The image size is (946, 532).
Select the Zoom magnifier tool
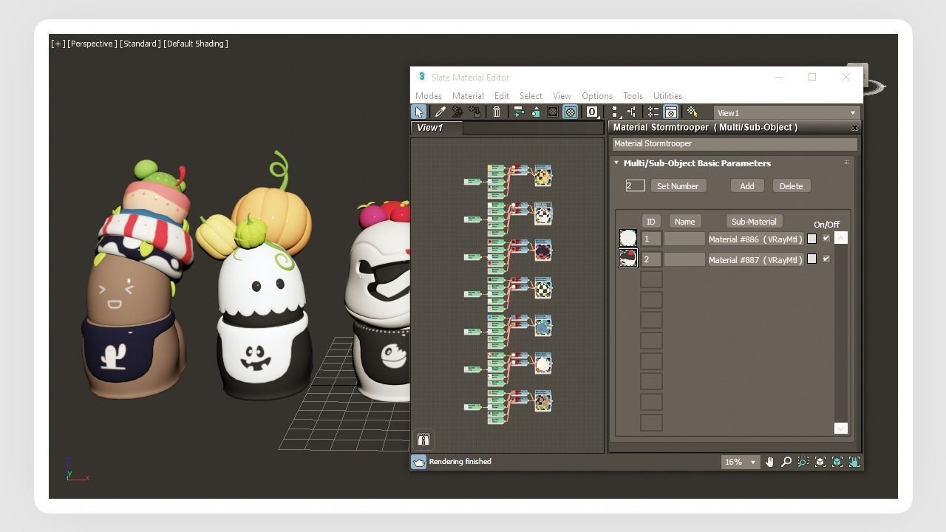pyautogui.click(x=786, y=462)
